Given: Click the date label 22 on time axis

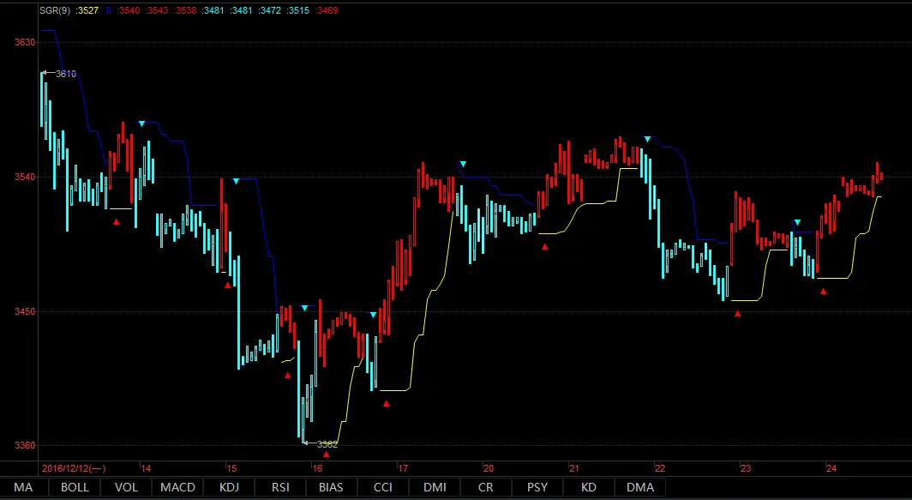Looking at the screenshot, I should click(x=660, y=468).
